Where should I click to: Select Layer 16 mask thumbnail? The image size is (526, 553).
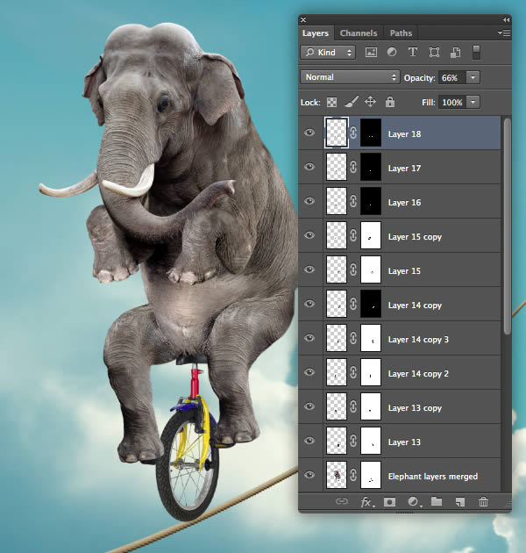371,201
